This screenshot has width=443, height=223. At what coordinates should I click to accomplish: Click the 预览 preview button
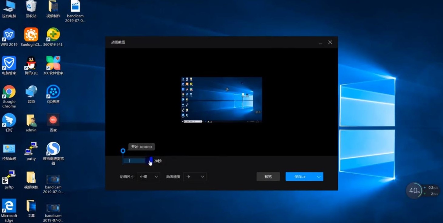point(268,177)
